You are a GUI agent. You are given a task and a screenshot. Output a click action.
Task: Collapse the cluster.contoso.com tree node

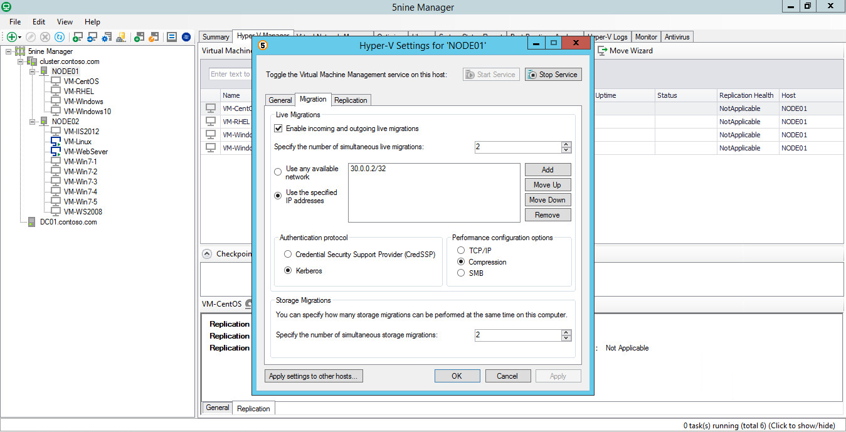tap(20, 61)
